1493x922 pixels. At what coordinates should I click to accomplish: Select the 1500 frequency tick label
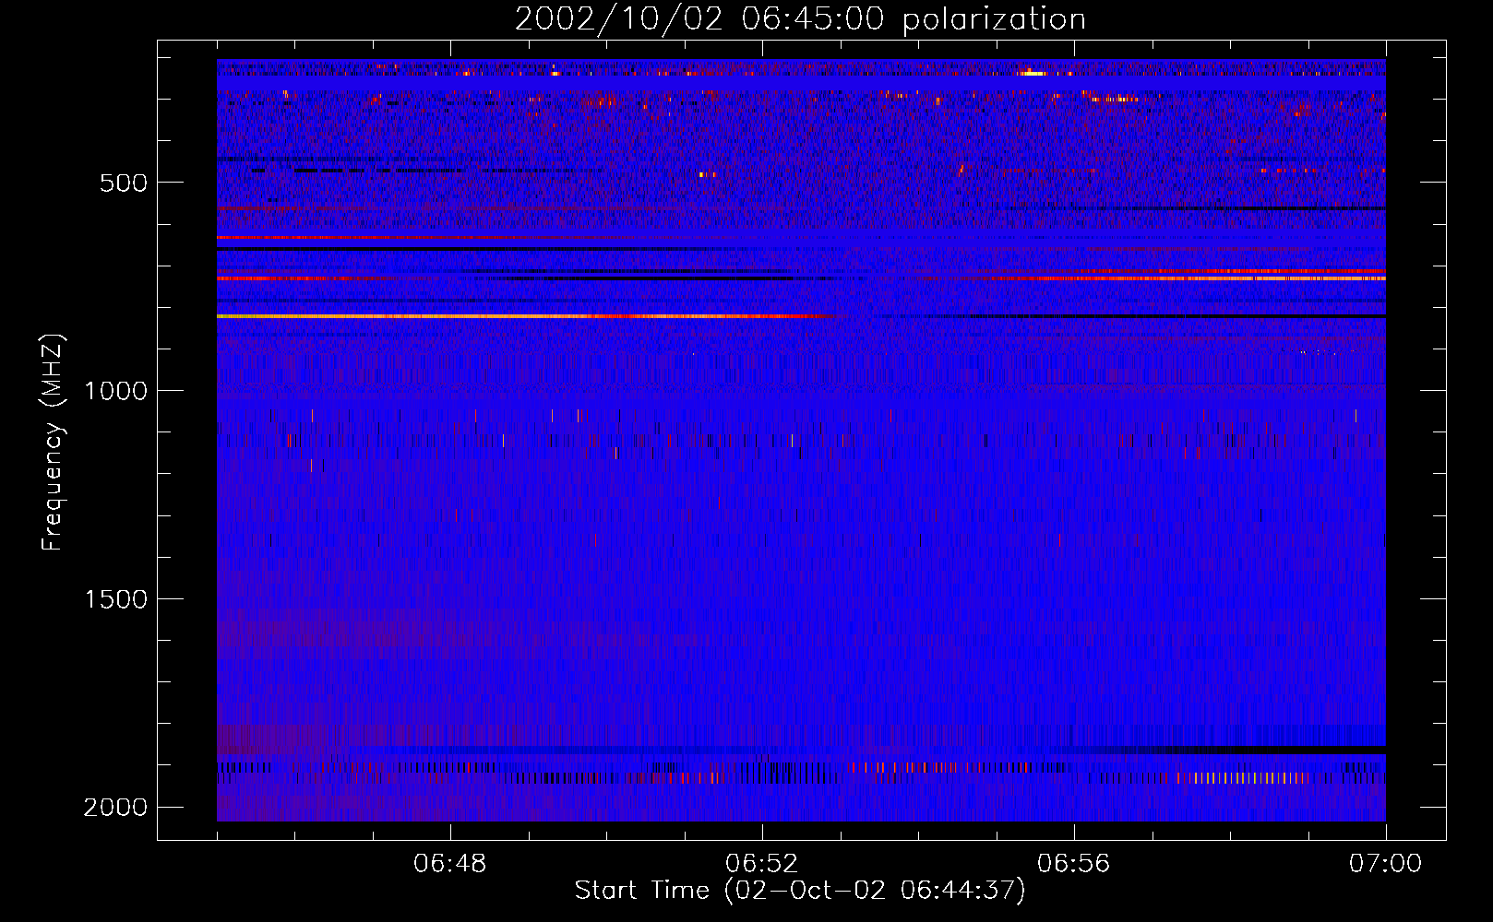click(x=115, y=599)
